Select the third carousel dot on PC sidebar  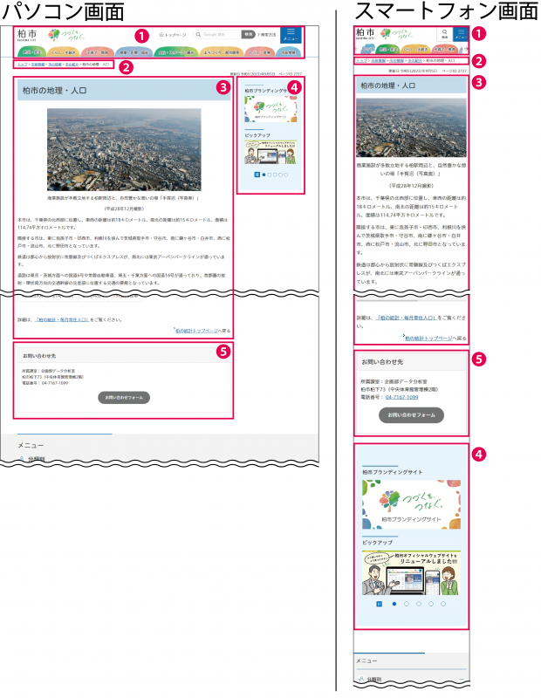coord(275,175)
